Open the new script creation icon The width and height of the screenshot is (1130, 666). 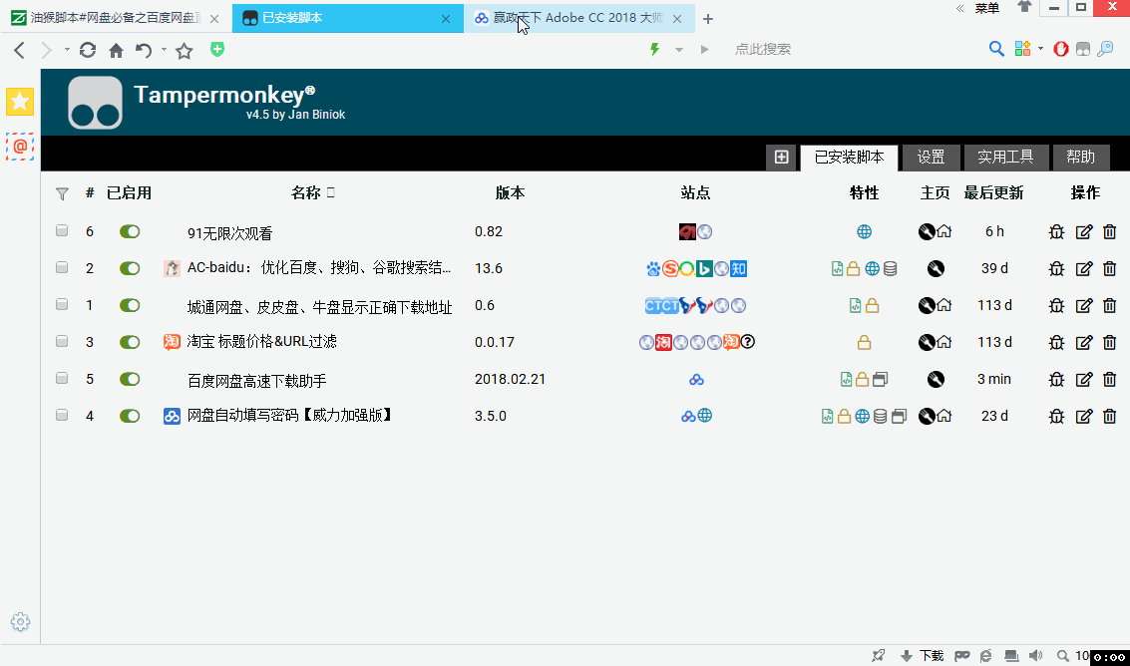click(782, 157)
